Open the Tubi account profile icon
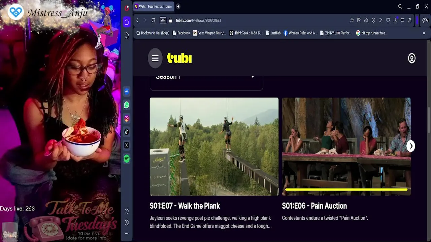431x242 pixels. [x=412, y=58]
